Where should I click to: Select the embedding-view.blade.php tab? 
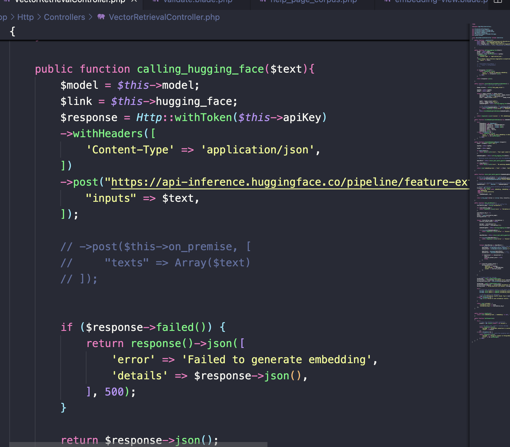[x=441, y=2]
